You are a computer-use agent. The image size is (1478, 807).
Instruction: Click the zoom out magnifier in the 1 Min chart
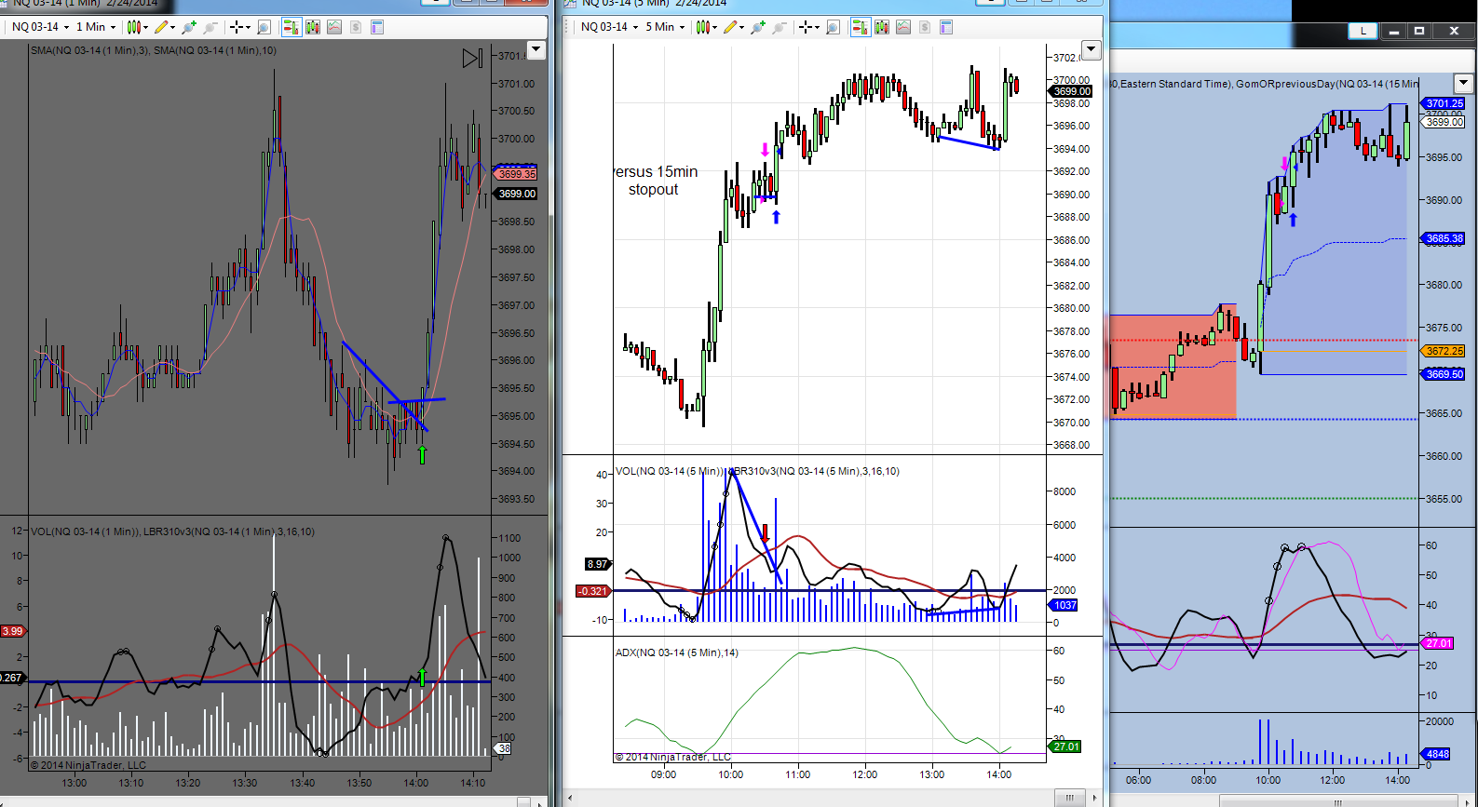pyautogui.click(x=210, y=27)
